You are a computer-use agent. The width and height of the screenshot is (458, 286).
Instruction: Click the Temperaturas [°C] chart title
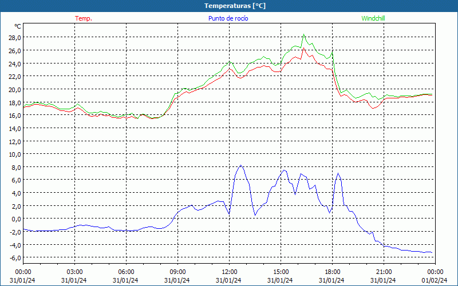pos(235,6)
